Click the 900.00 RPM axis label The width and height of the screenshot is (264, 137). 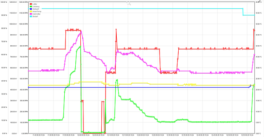[x=24, y=35]
